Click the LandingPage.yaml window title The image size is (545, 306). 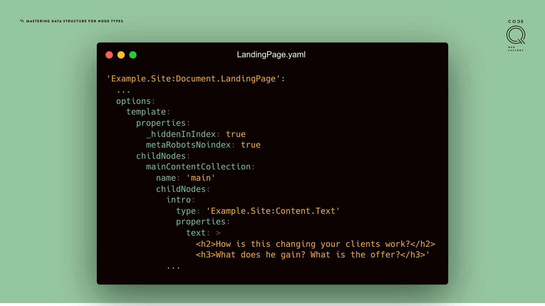click(x=271, y=55)
